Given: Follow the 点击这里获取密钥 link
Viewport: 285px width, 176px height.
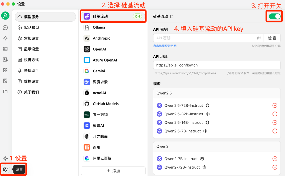Looking at the screenshot, I should coord(165,46).
